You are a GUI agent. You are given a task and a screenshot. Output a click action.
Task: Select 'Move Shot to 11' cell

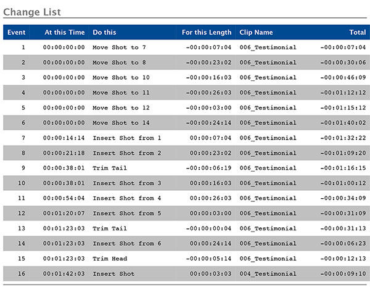(x=121, y=93)
